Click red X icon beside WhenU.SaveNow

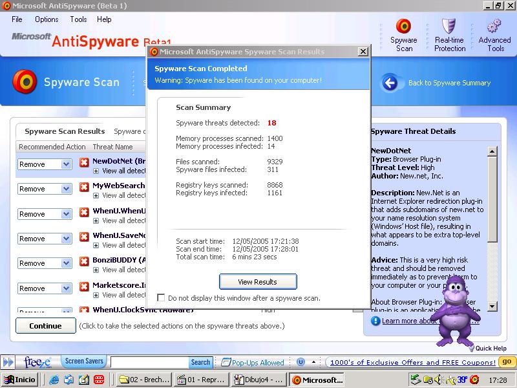84,237
